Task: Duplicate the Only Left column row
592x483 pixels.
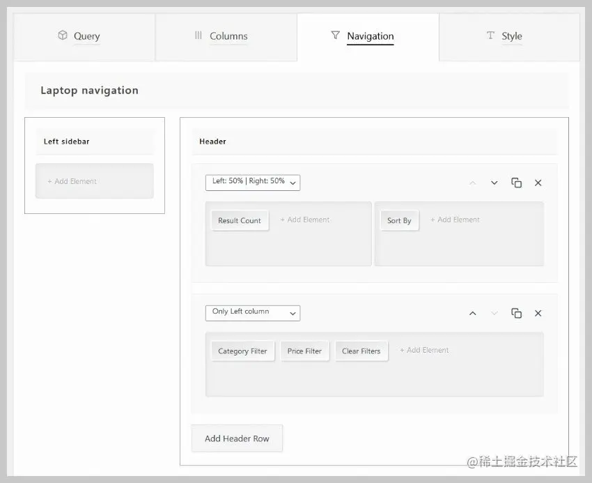Action: point(516,313)
